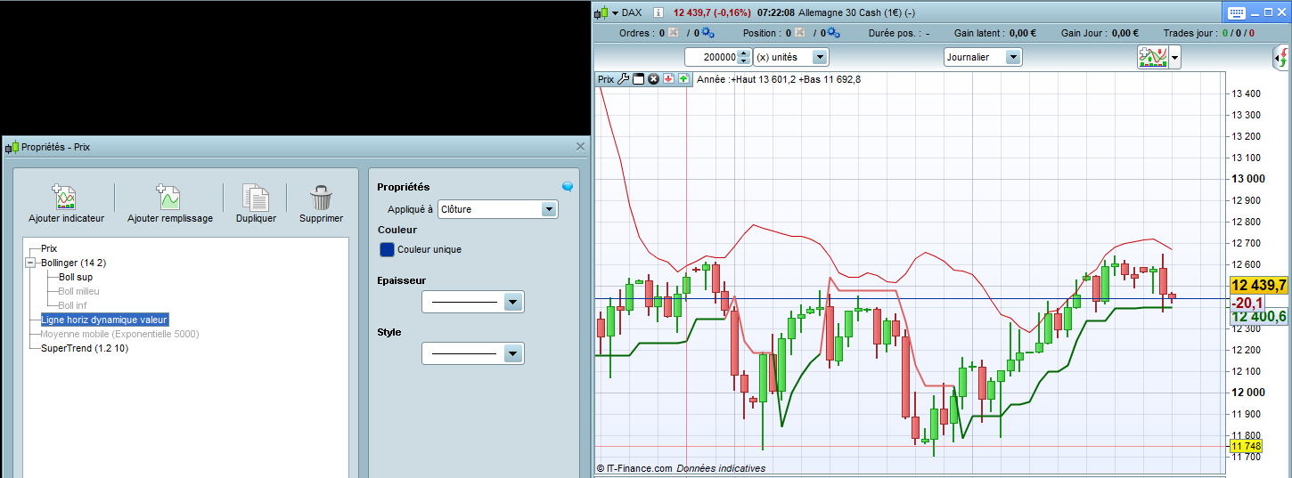Viewport: 1292px width, 478px height.
Task: Click the -20,1 change label on axis
Action: (1247, 303)
